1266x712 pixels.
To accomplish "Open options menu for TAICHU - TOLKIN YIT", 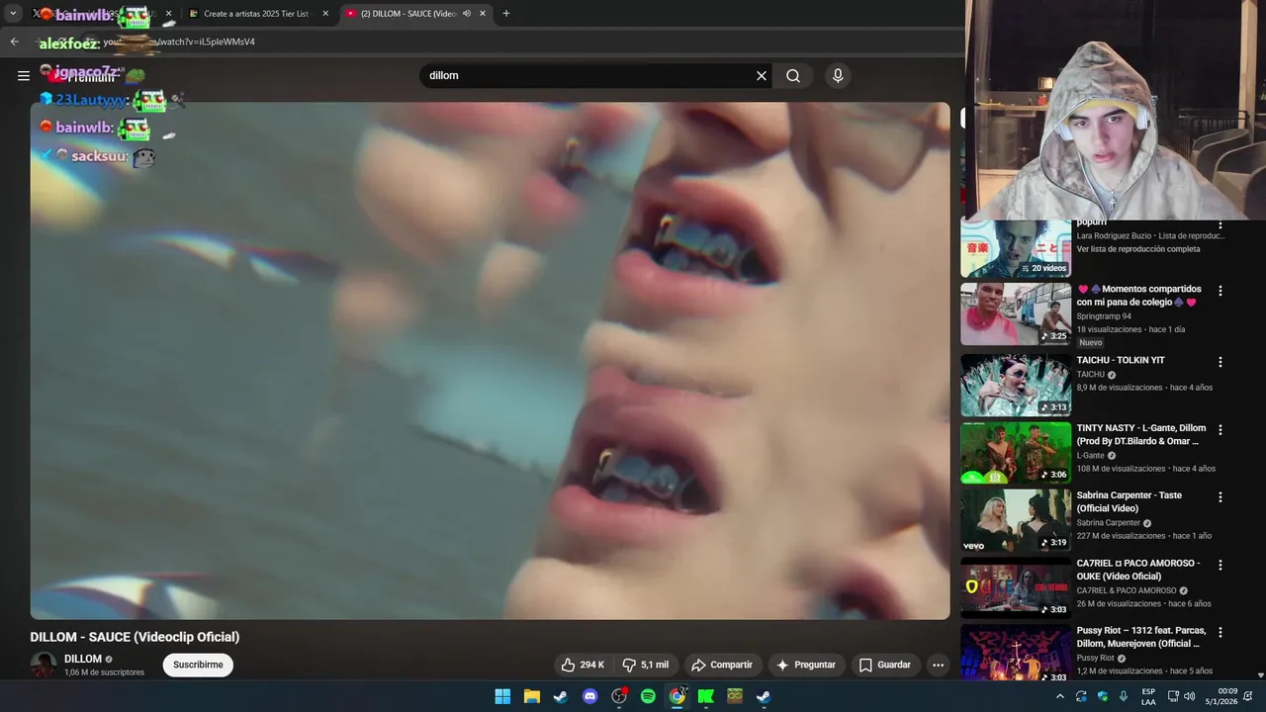I will click(x=1220, y=362).
